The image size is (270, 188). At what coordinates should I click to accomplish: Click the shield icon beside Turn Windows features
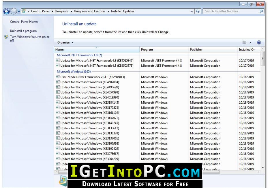pos(6,37)
